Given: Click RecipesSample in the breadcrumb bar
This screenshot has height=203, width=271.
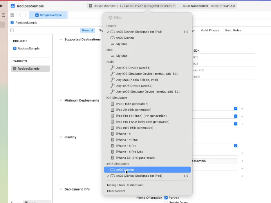Looking at the screenshot, I should click(x=24, y=23).
